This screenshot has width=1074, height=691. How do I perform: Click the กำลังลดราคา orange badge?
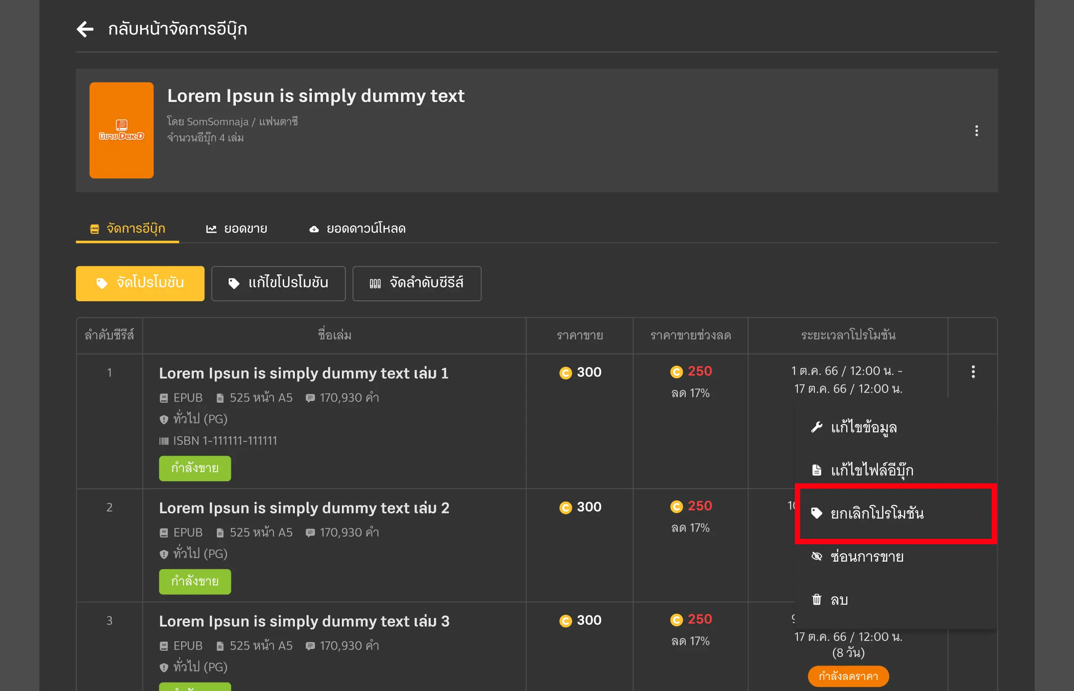848,676
